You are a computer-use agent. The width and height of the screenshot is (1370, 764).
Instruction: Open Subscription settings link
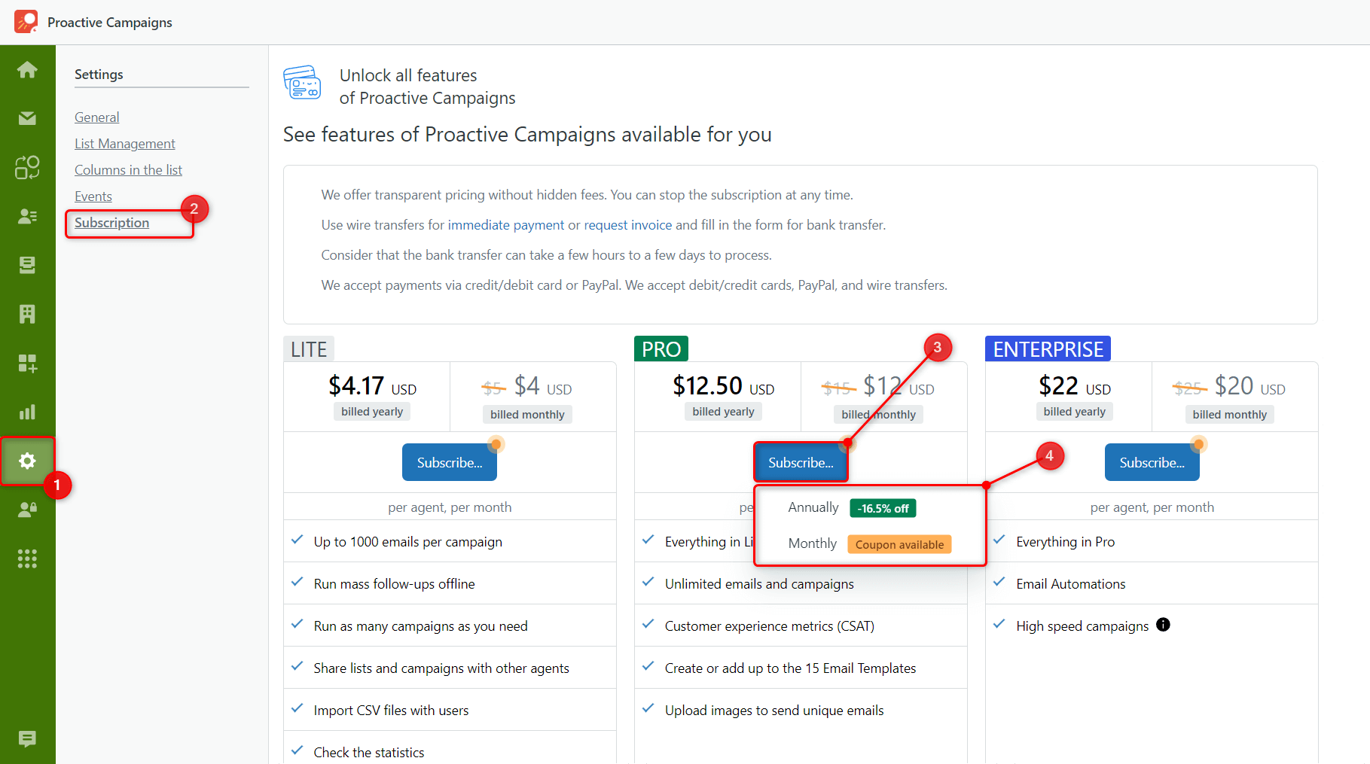point(111,223)
